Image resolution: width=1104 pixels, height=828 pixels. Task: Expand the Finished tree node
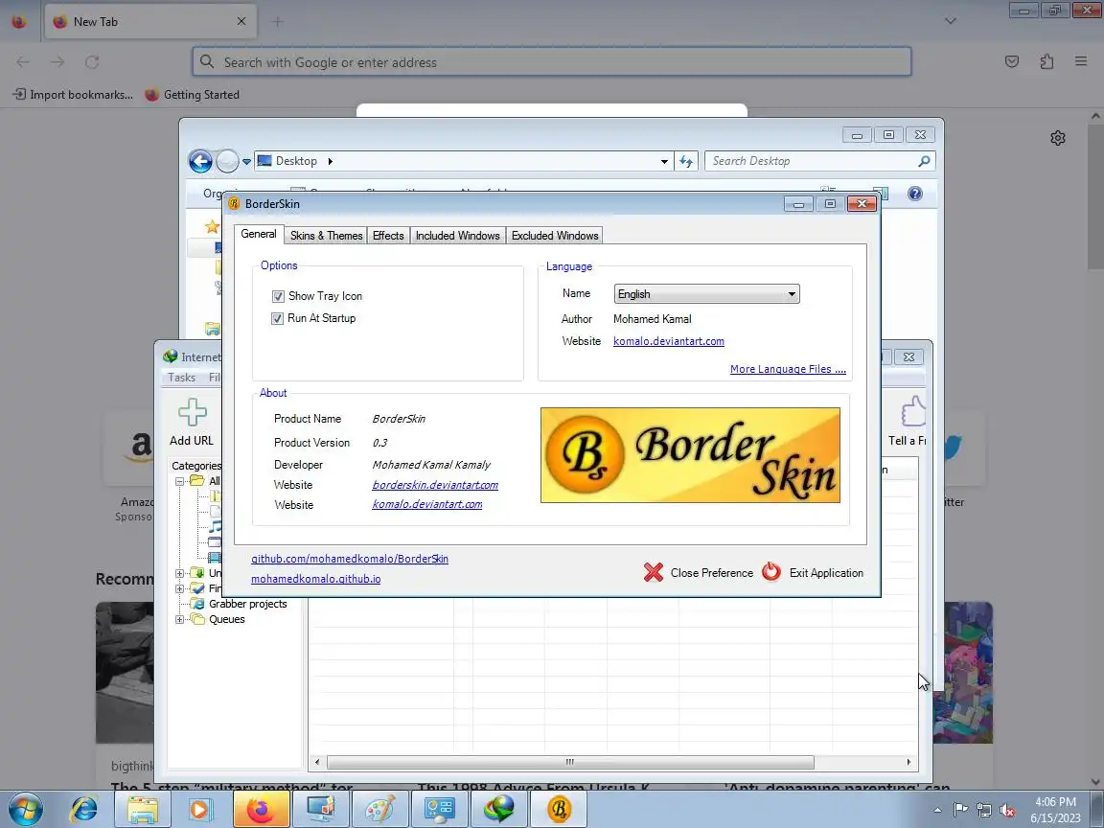pyautogui.click(x=179, y=588)
